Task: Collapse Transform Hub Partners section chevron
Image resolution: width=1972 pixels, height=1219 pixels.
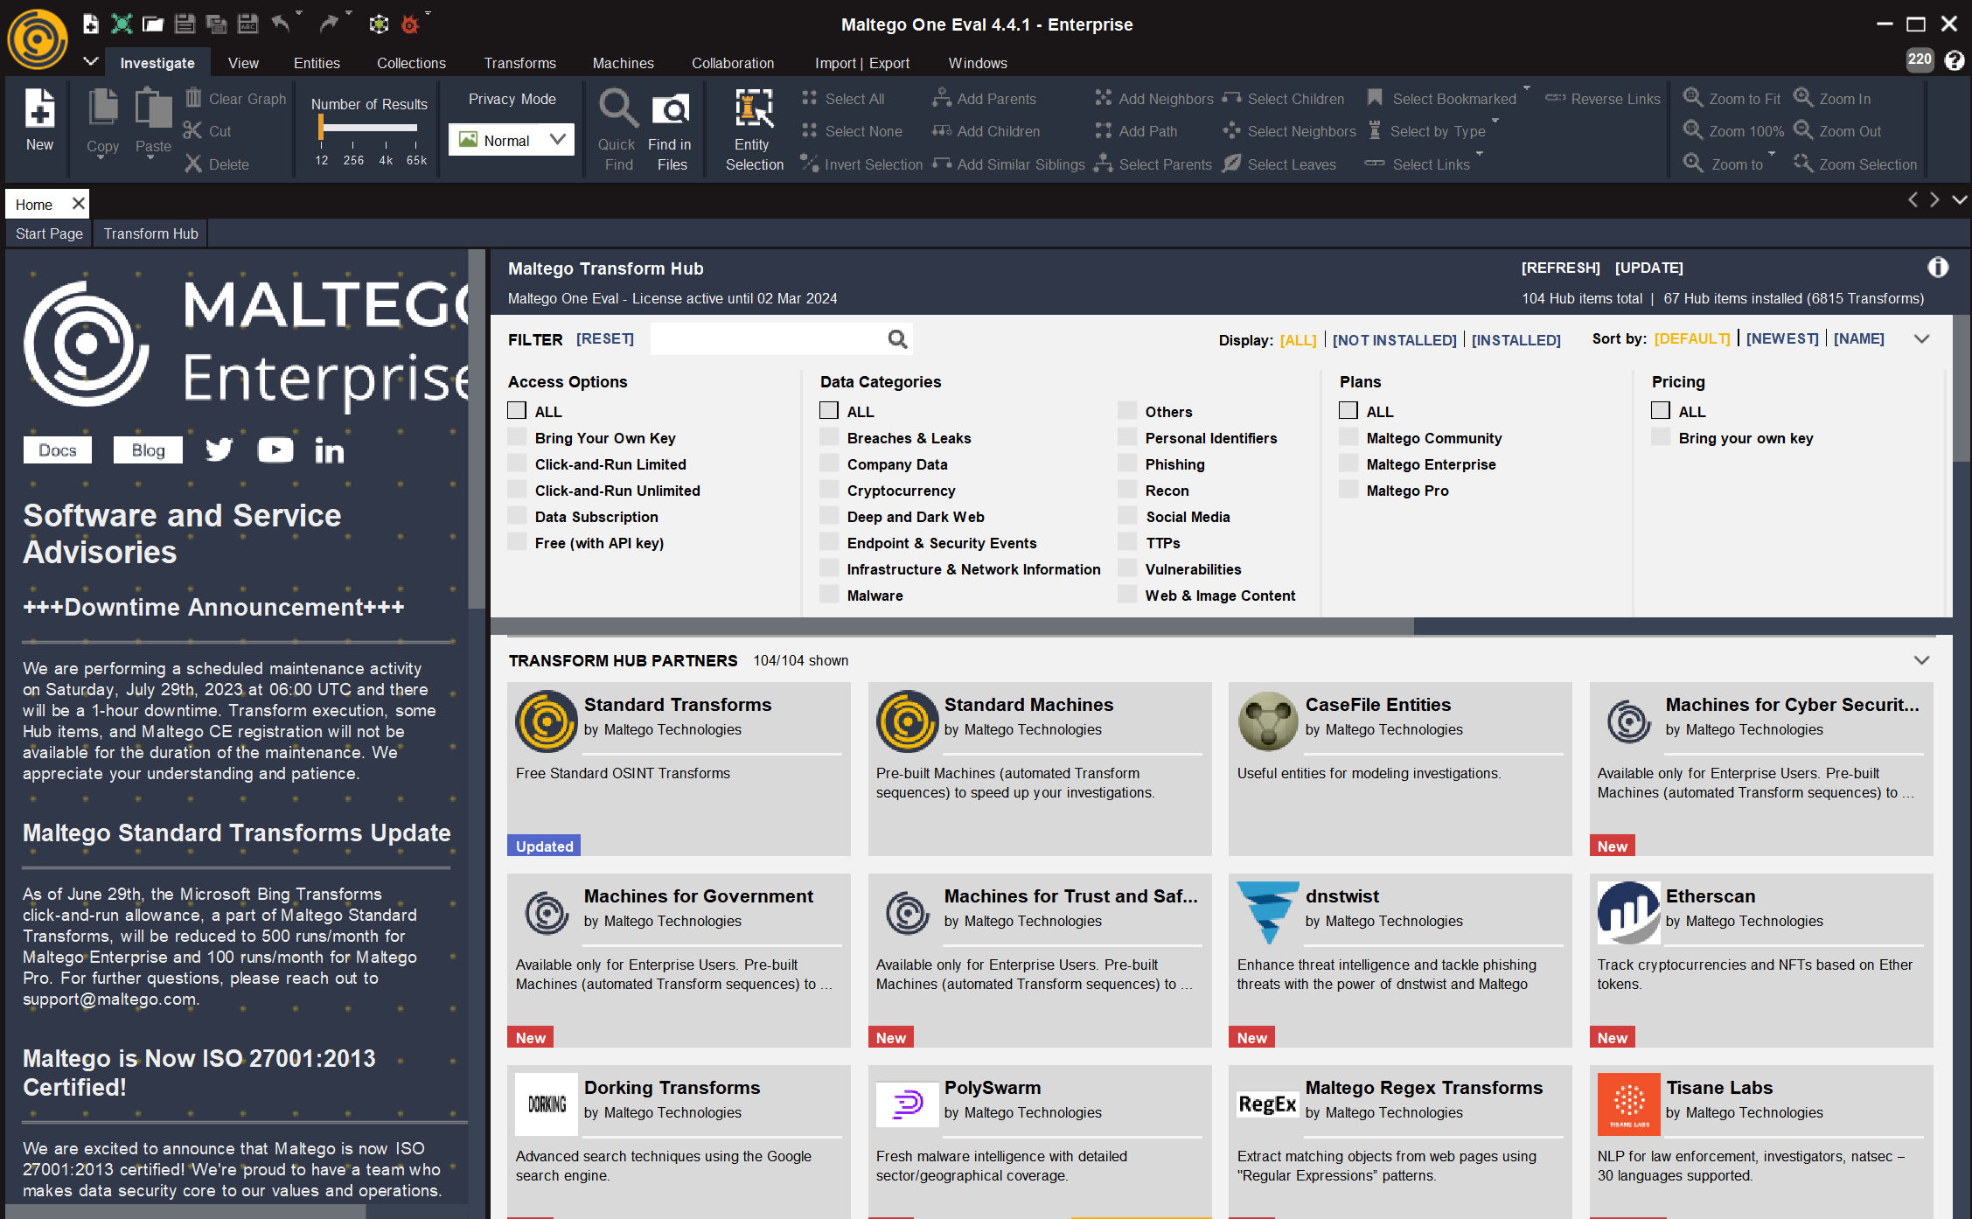Action: pos(1921,660)
